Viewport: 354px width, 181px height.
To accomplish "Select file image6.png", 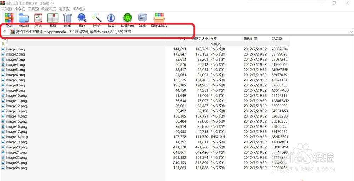I will click(x=15, y=75).
